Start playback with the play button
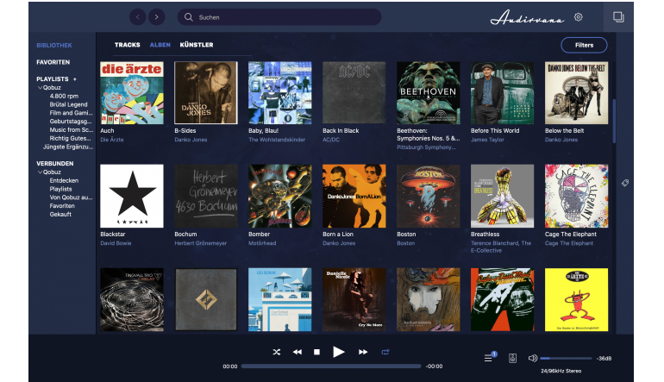 click(338, 352)
